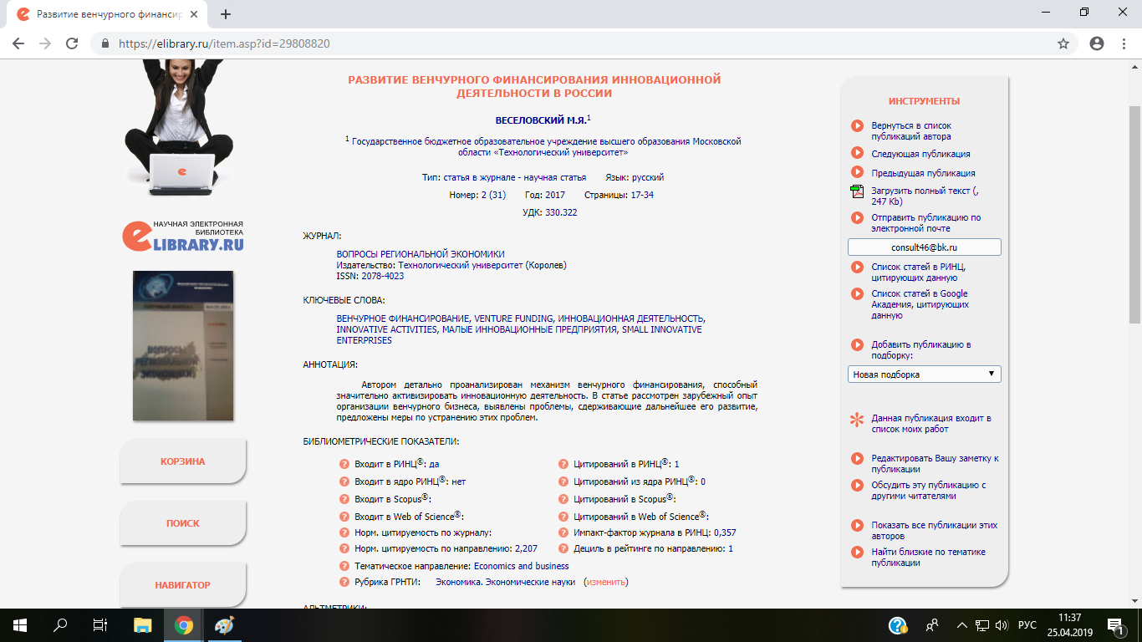Click the 'изменить' link for ГРНТИ rubric
This screenshot has width=1142, height=642.
605,582
